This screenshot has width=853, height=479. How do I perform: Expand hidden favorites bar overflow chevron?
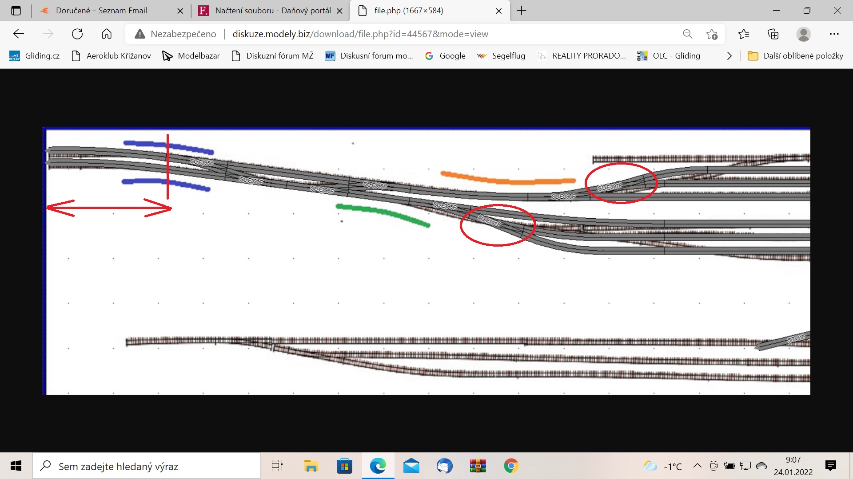coord(729,56)
